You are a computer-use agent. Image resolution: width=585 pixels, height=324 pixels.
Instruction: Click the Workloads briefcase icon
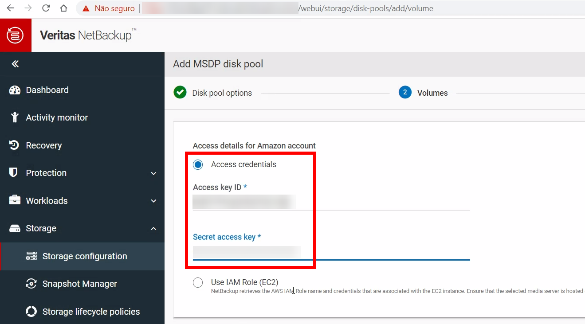click(15, 200)
